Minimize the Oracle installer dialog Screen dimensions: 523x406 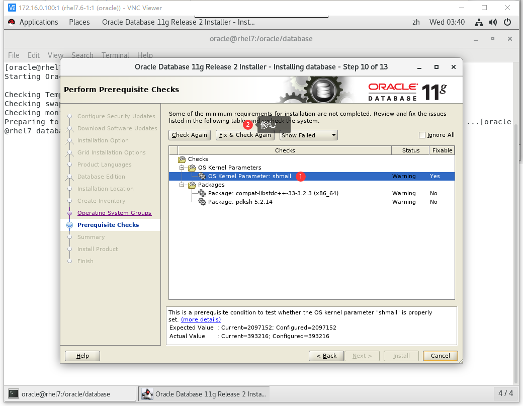(x=419, y=67)
